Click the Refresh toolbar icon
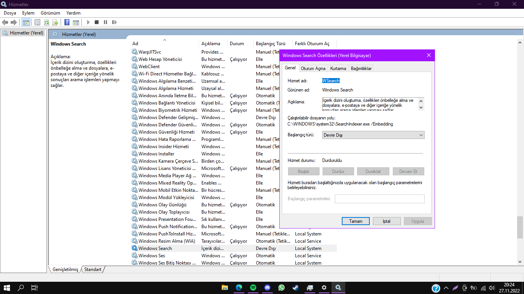The image size is (524, 294). coord(46,22)
